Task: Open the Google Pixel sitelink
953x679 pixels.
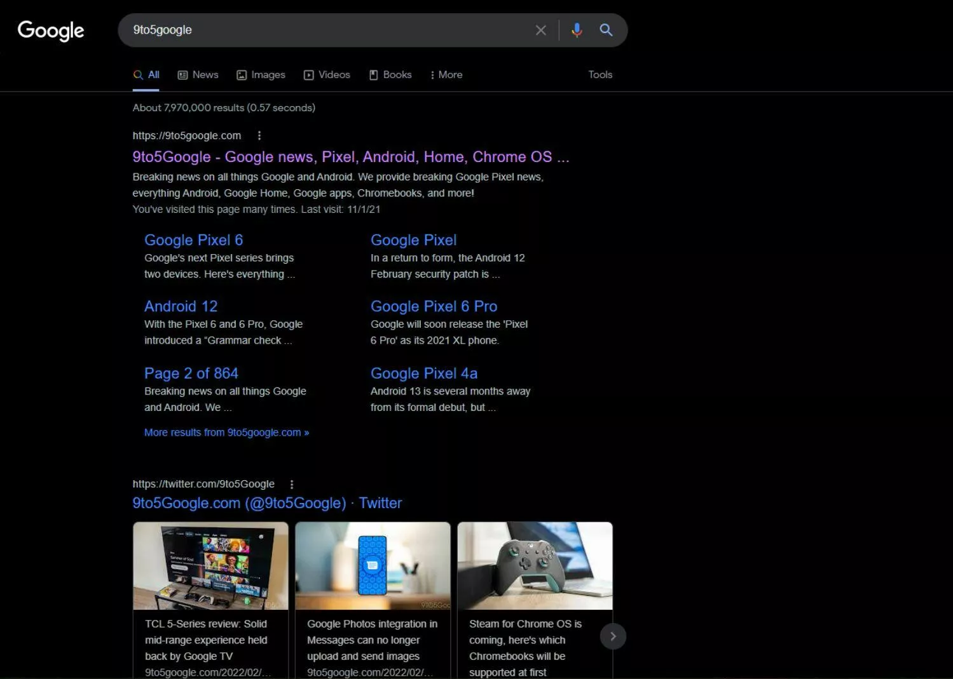Action: [413, 240]
